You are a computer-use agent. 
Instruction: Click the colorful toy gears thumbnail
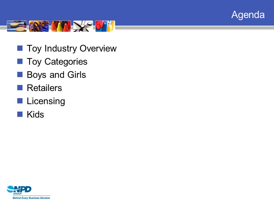39,26
